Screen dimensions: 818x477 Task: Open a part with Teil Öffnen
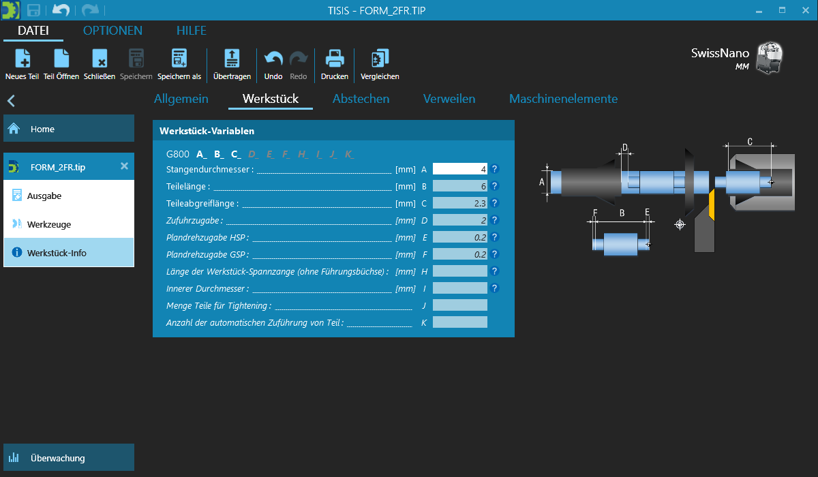click(61, 59)
